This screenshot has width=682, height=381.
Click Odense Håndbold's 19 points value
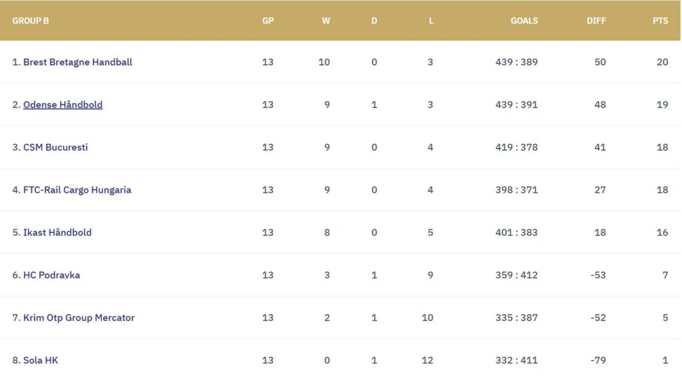662,104
